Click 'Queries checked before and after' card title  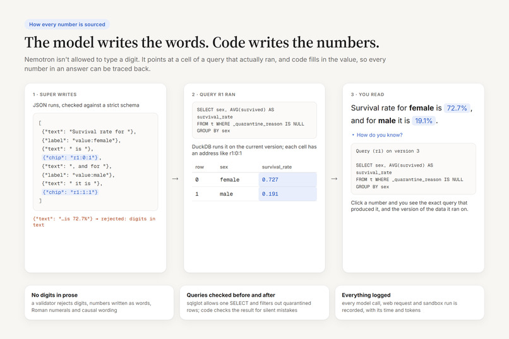click(231, 295)
